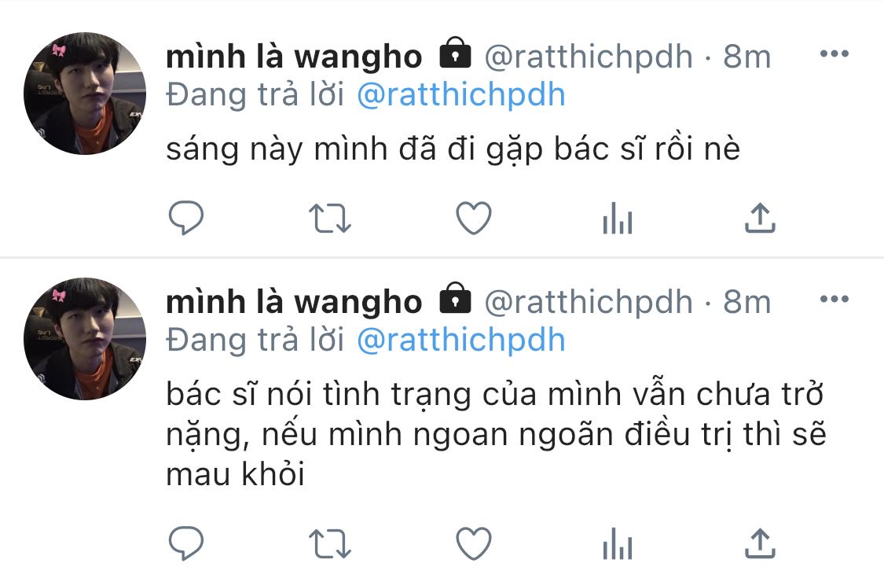Retweet the first tweet
884x578 pixels.
(330, 219)
